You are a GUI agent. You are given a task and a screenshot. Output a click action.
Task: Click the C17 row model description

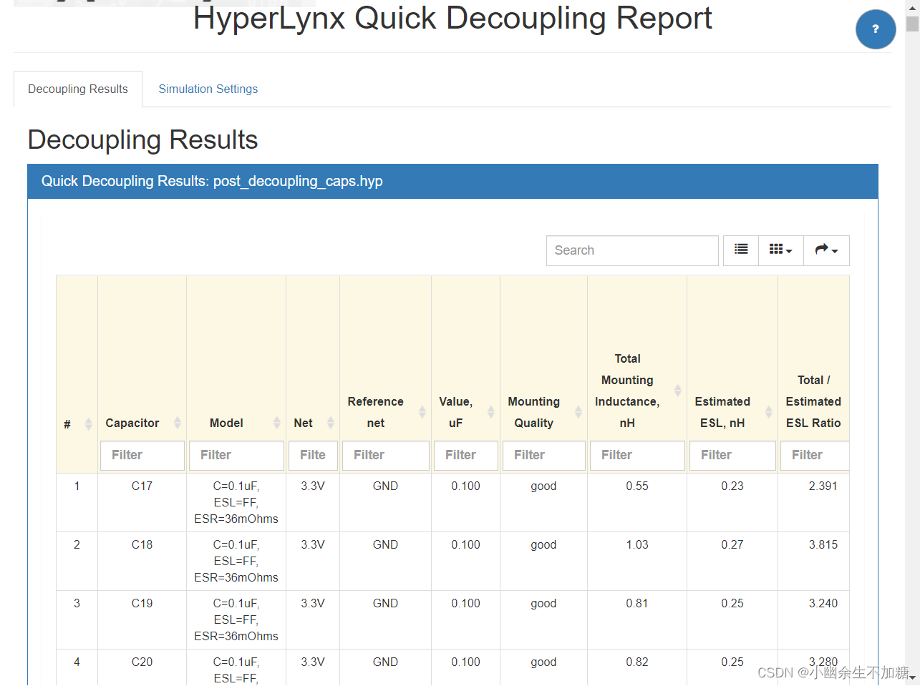[x=236, y=502]
